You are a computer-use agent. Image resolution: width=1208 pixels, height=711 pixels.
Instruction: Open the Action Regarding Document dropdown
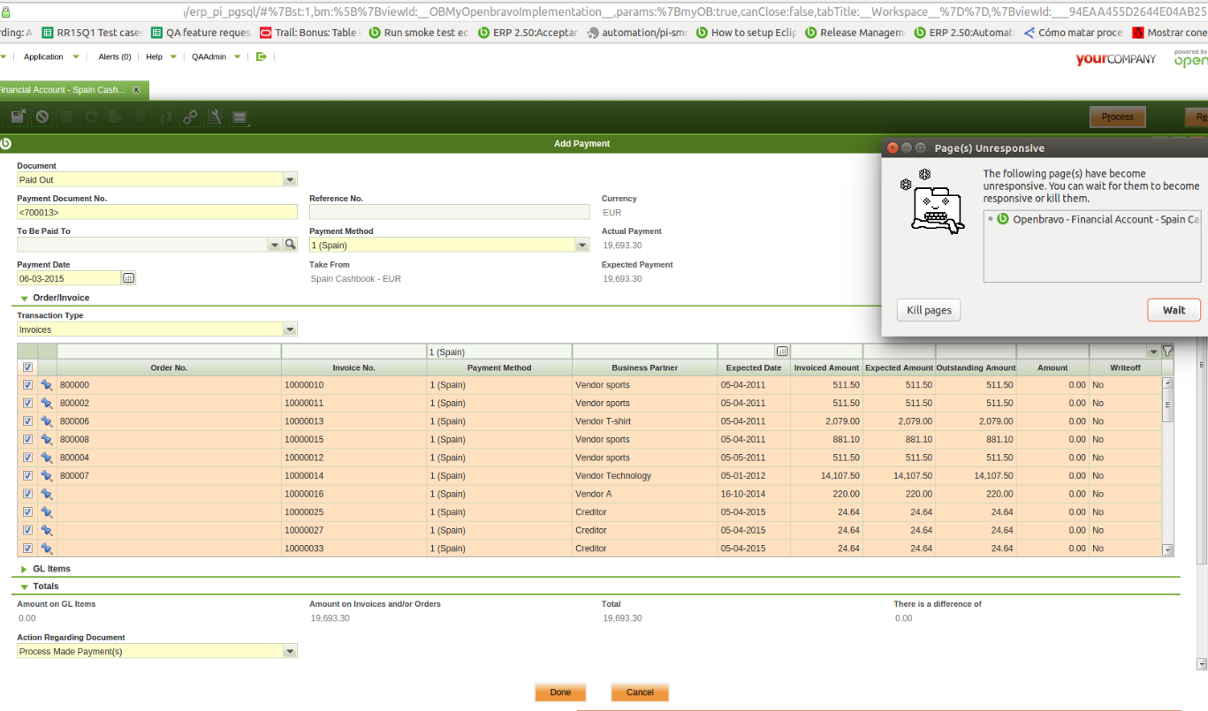pyautogui.click(x=290, y=651)
